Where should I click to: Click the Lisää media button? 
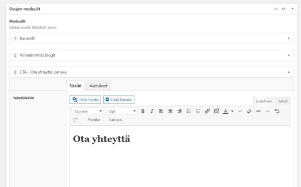click(85, 100)
